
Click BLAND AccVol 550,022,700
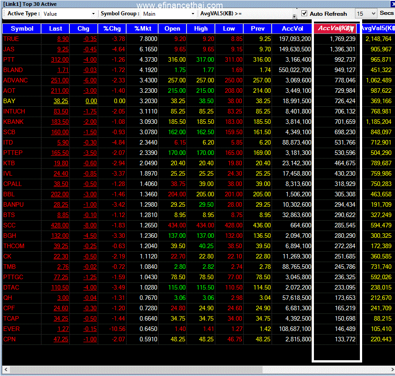(295, 70)
